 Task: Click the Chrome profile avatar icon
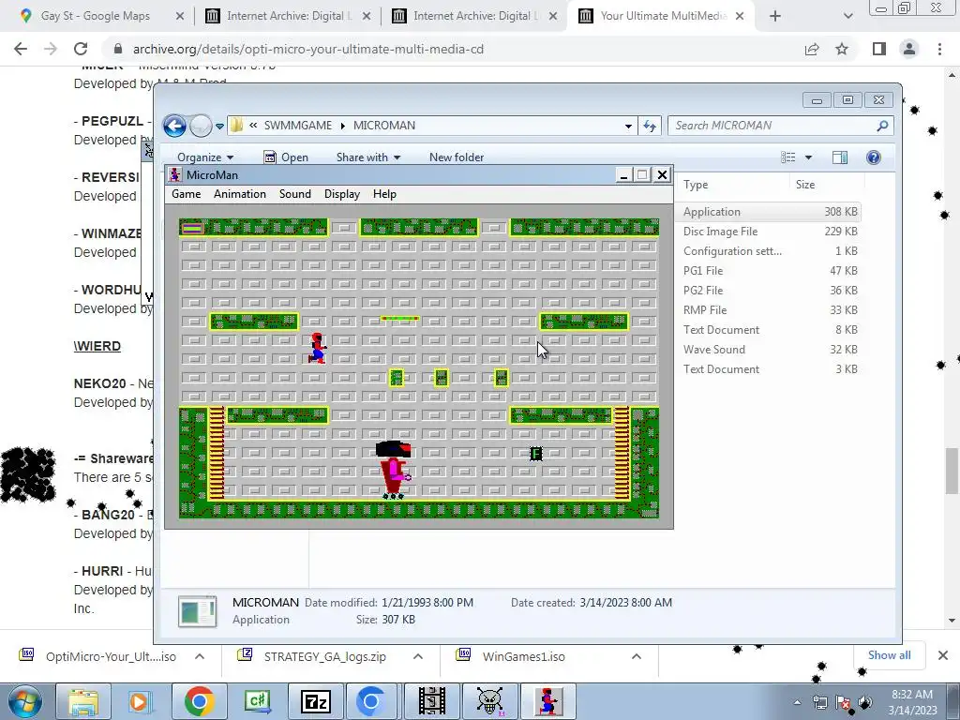point(909,49)
